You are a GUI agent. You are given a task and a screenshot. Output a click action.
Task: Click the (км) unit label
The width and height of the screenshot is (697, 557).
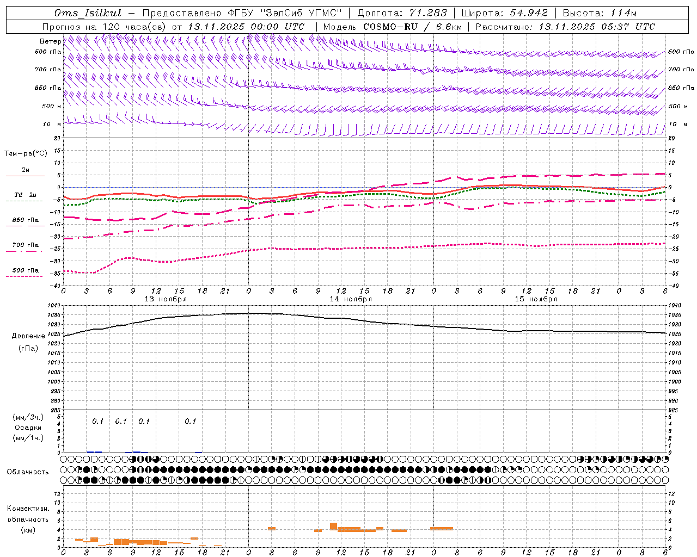28,530
